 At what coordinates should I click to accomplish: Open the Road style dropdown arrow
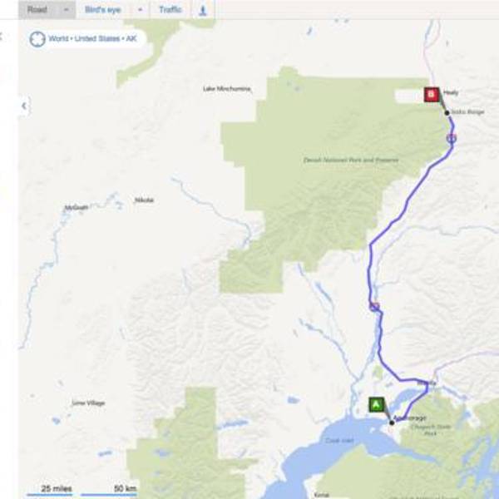coord(67,10)
